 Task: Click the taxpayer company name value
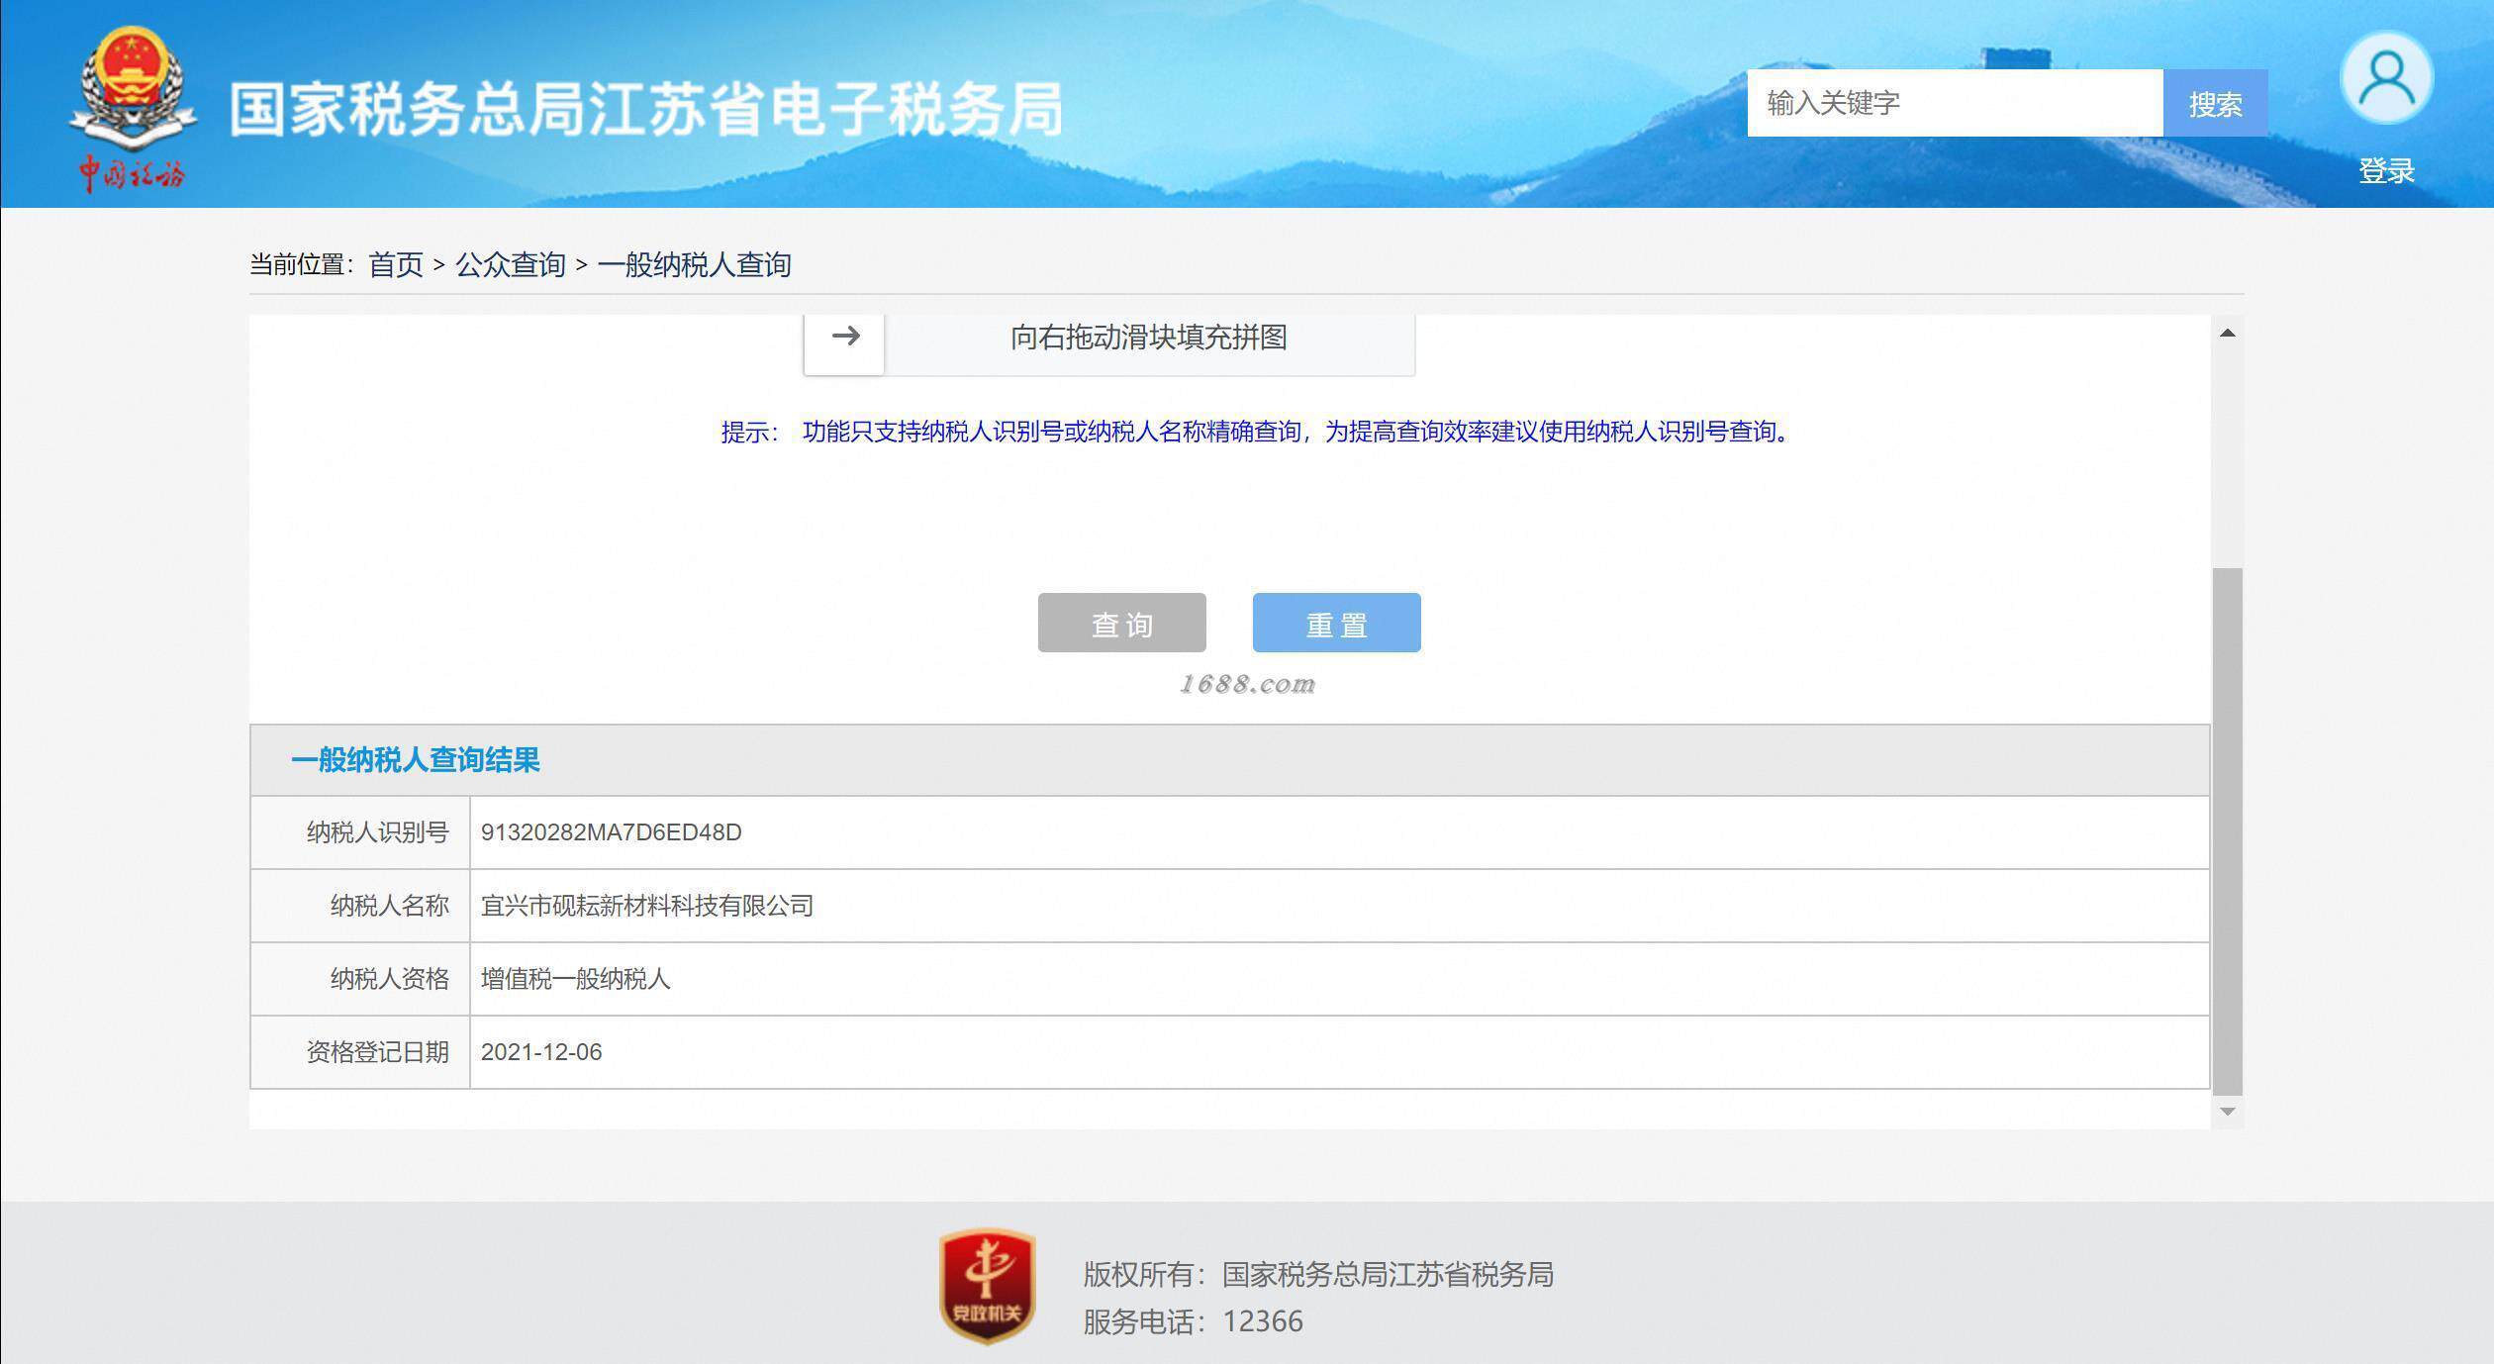point(646,906)
